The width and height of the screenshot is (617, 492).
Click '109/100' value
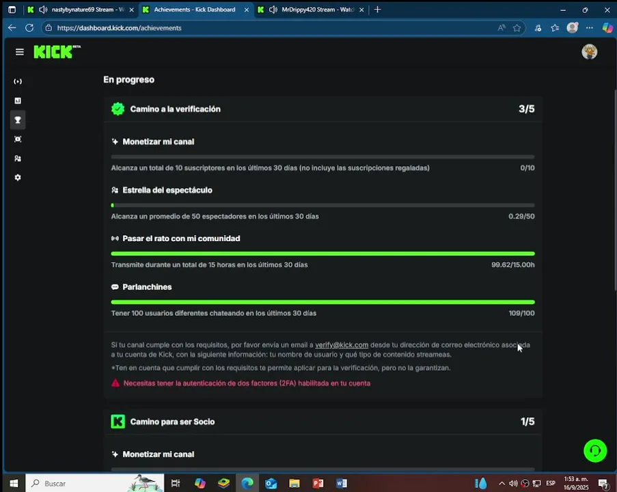coord(521,313)
